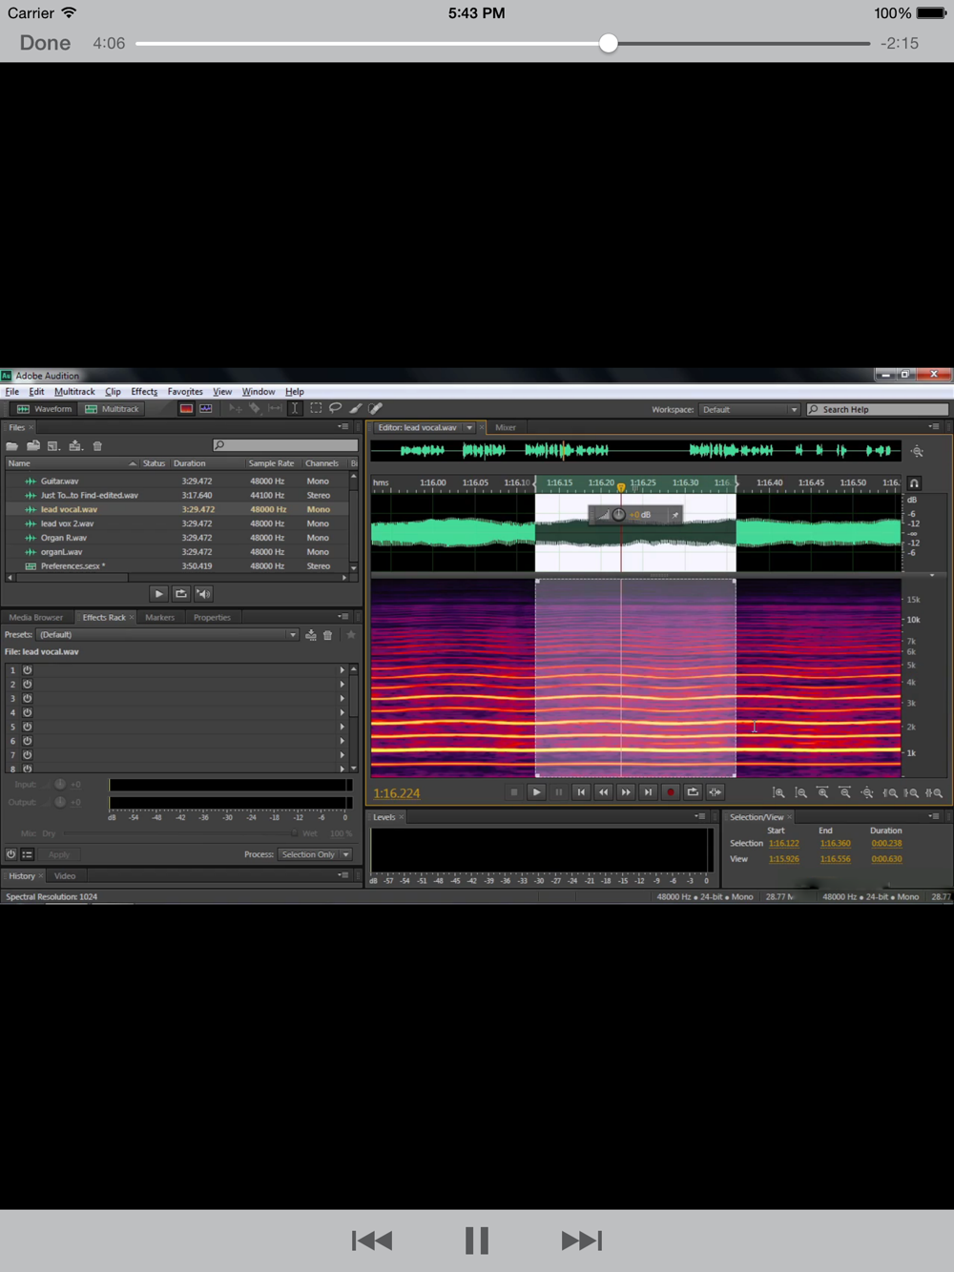Toggle Loop Playback in Files panel
The width and height of the screenshot is (954, 1272).
181,594
